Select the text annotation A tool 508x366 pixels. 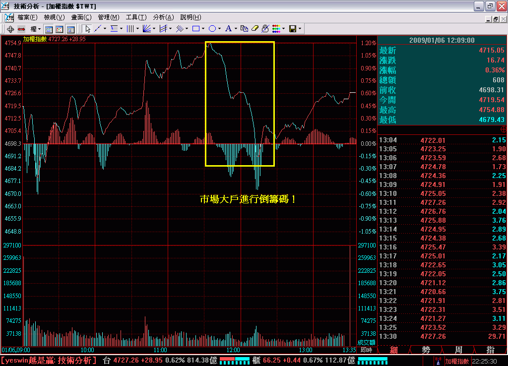coord(228,29)
